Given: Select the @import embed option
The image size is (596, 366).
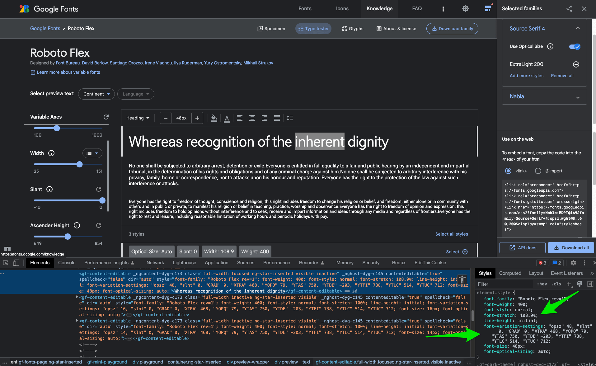Looking at the screenshot, I should (x=538, y=171).
